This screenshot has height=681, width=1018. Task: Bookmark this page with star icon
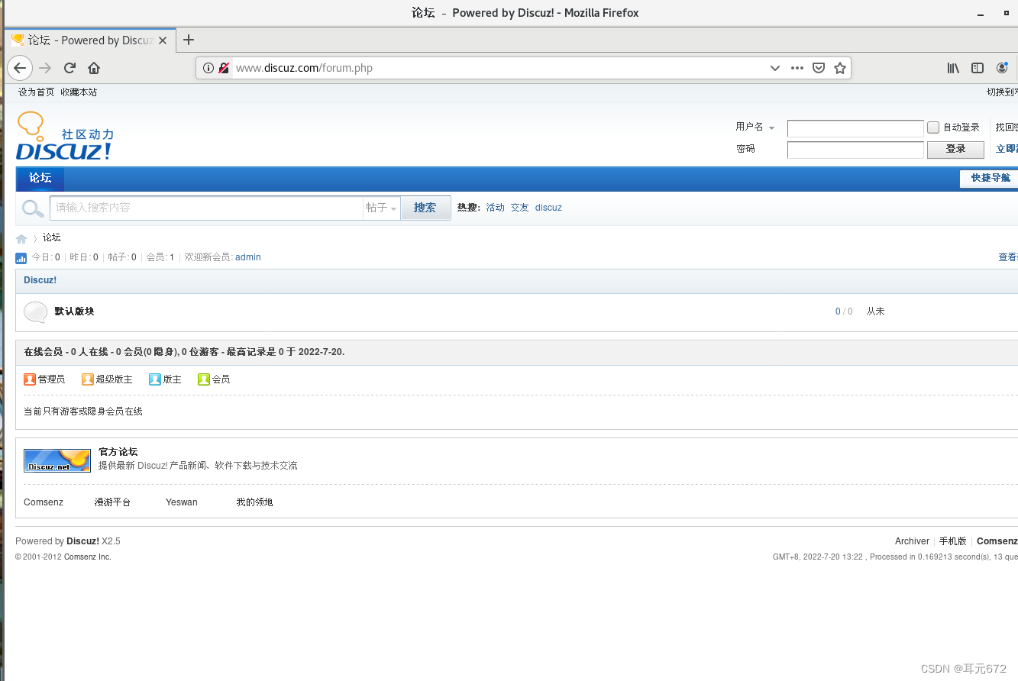[840, 68]
